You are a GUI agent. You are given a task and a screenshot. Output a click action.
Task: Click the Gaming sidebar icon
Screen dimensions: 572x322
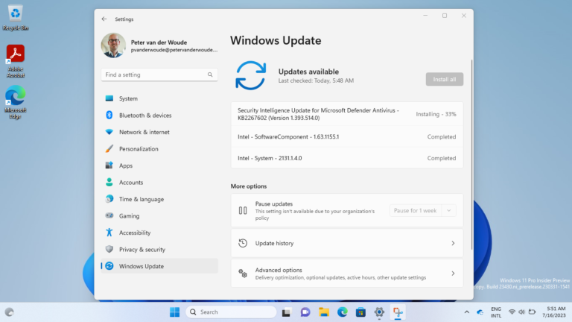[109, 216]
